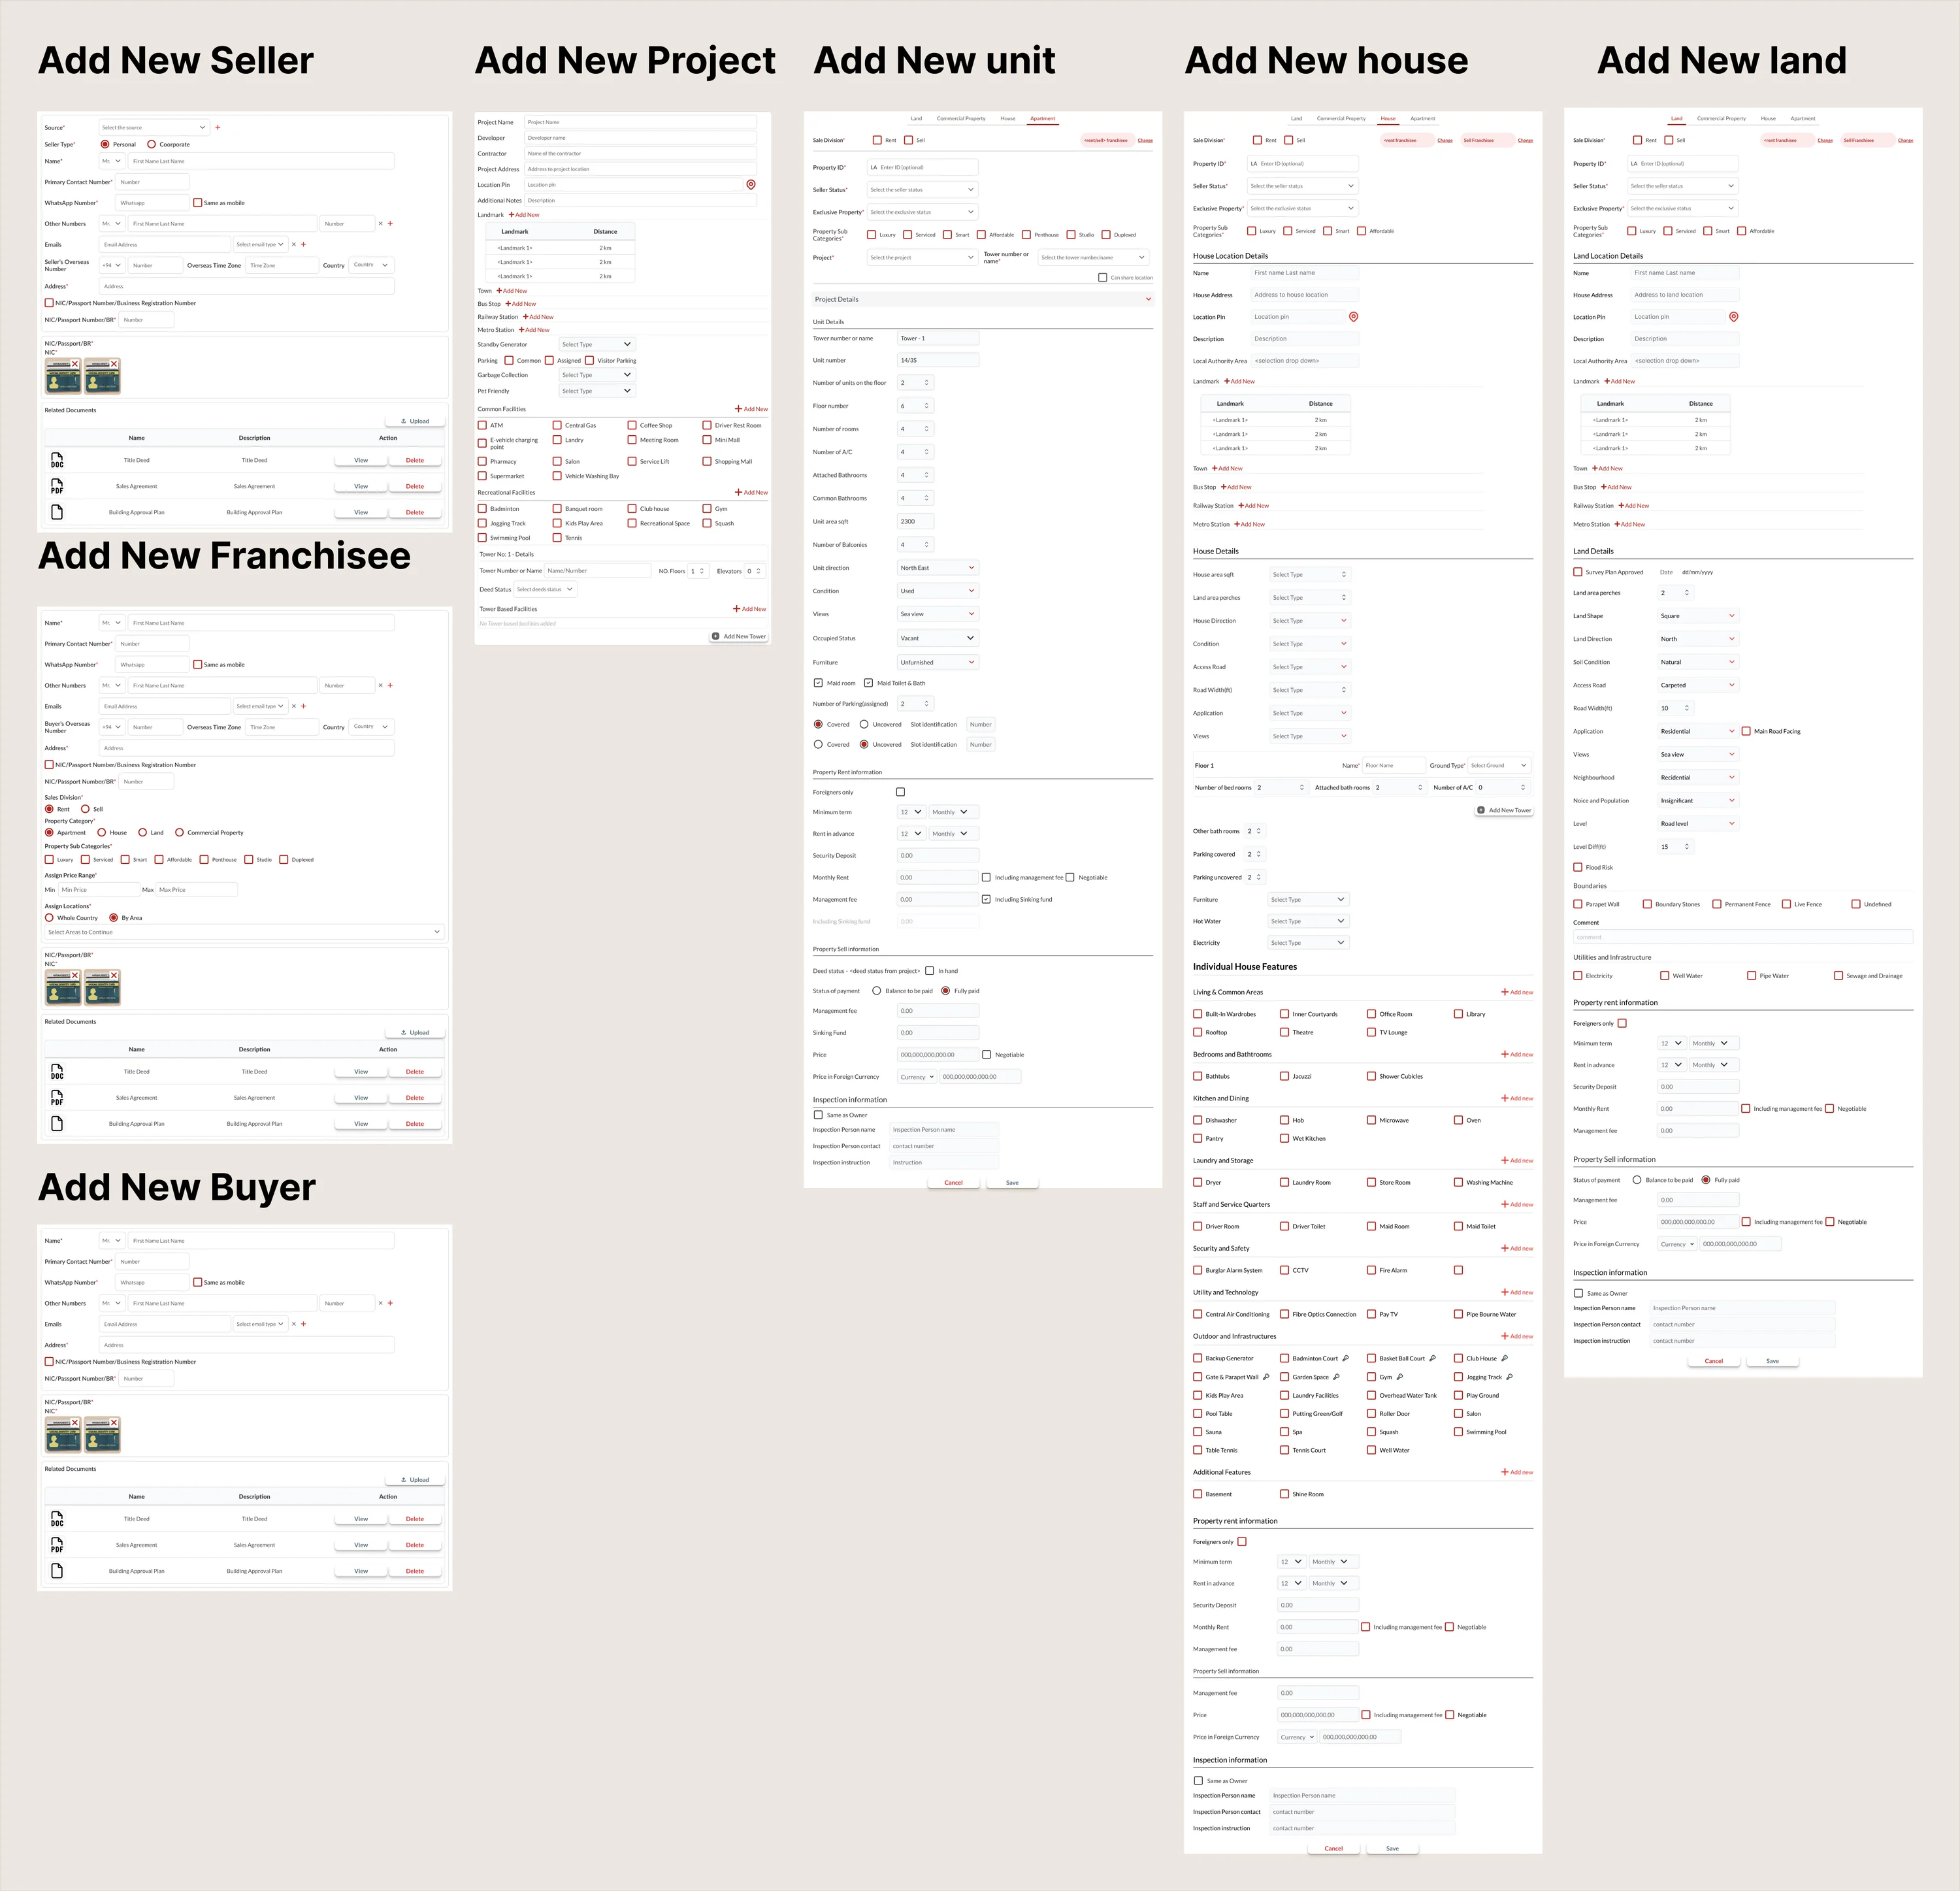The image size is (1960, 1891).
Task: Click Project Name input field
Action: pos(640,122)
